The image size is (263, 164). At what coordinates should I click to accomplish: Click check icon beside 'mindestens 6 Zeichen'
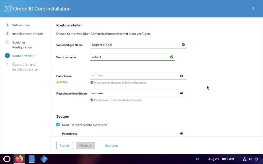coord(92,83)
